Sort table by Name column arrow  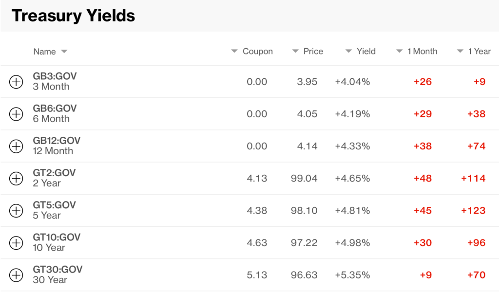[64, 52]
